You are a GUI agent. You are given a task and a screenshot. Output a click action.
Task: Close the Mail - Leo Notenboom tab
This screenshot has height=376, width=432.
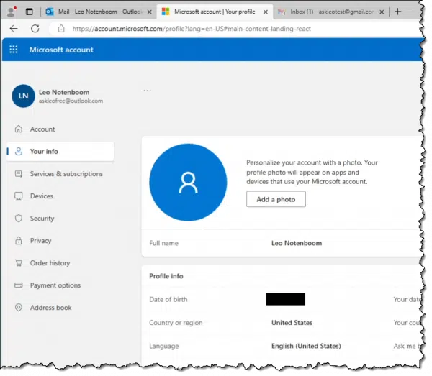pos(149,12)
